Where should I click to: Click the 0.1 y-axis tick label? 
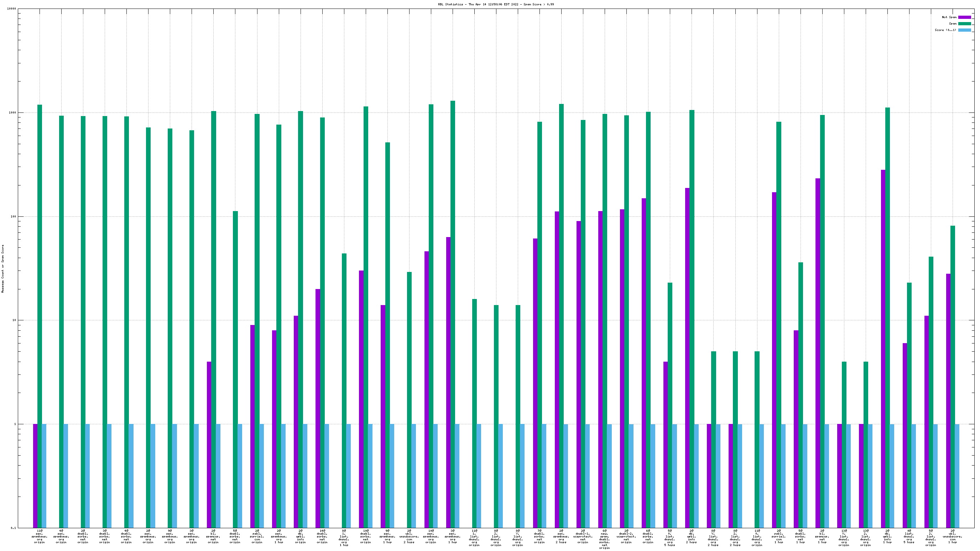(x=13, y=528)
